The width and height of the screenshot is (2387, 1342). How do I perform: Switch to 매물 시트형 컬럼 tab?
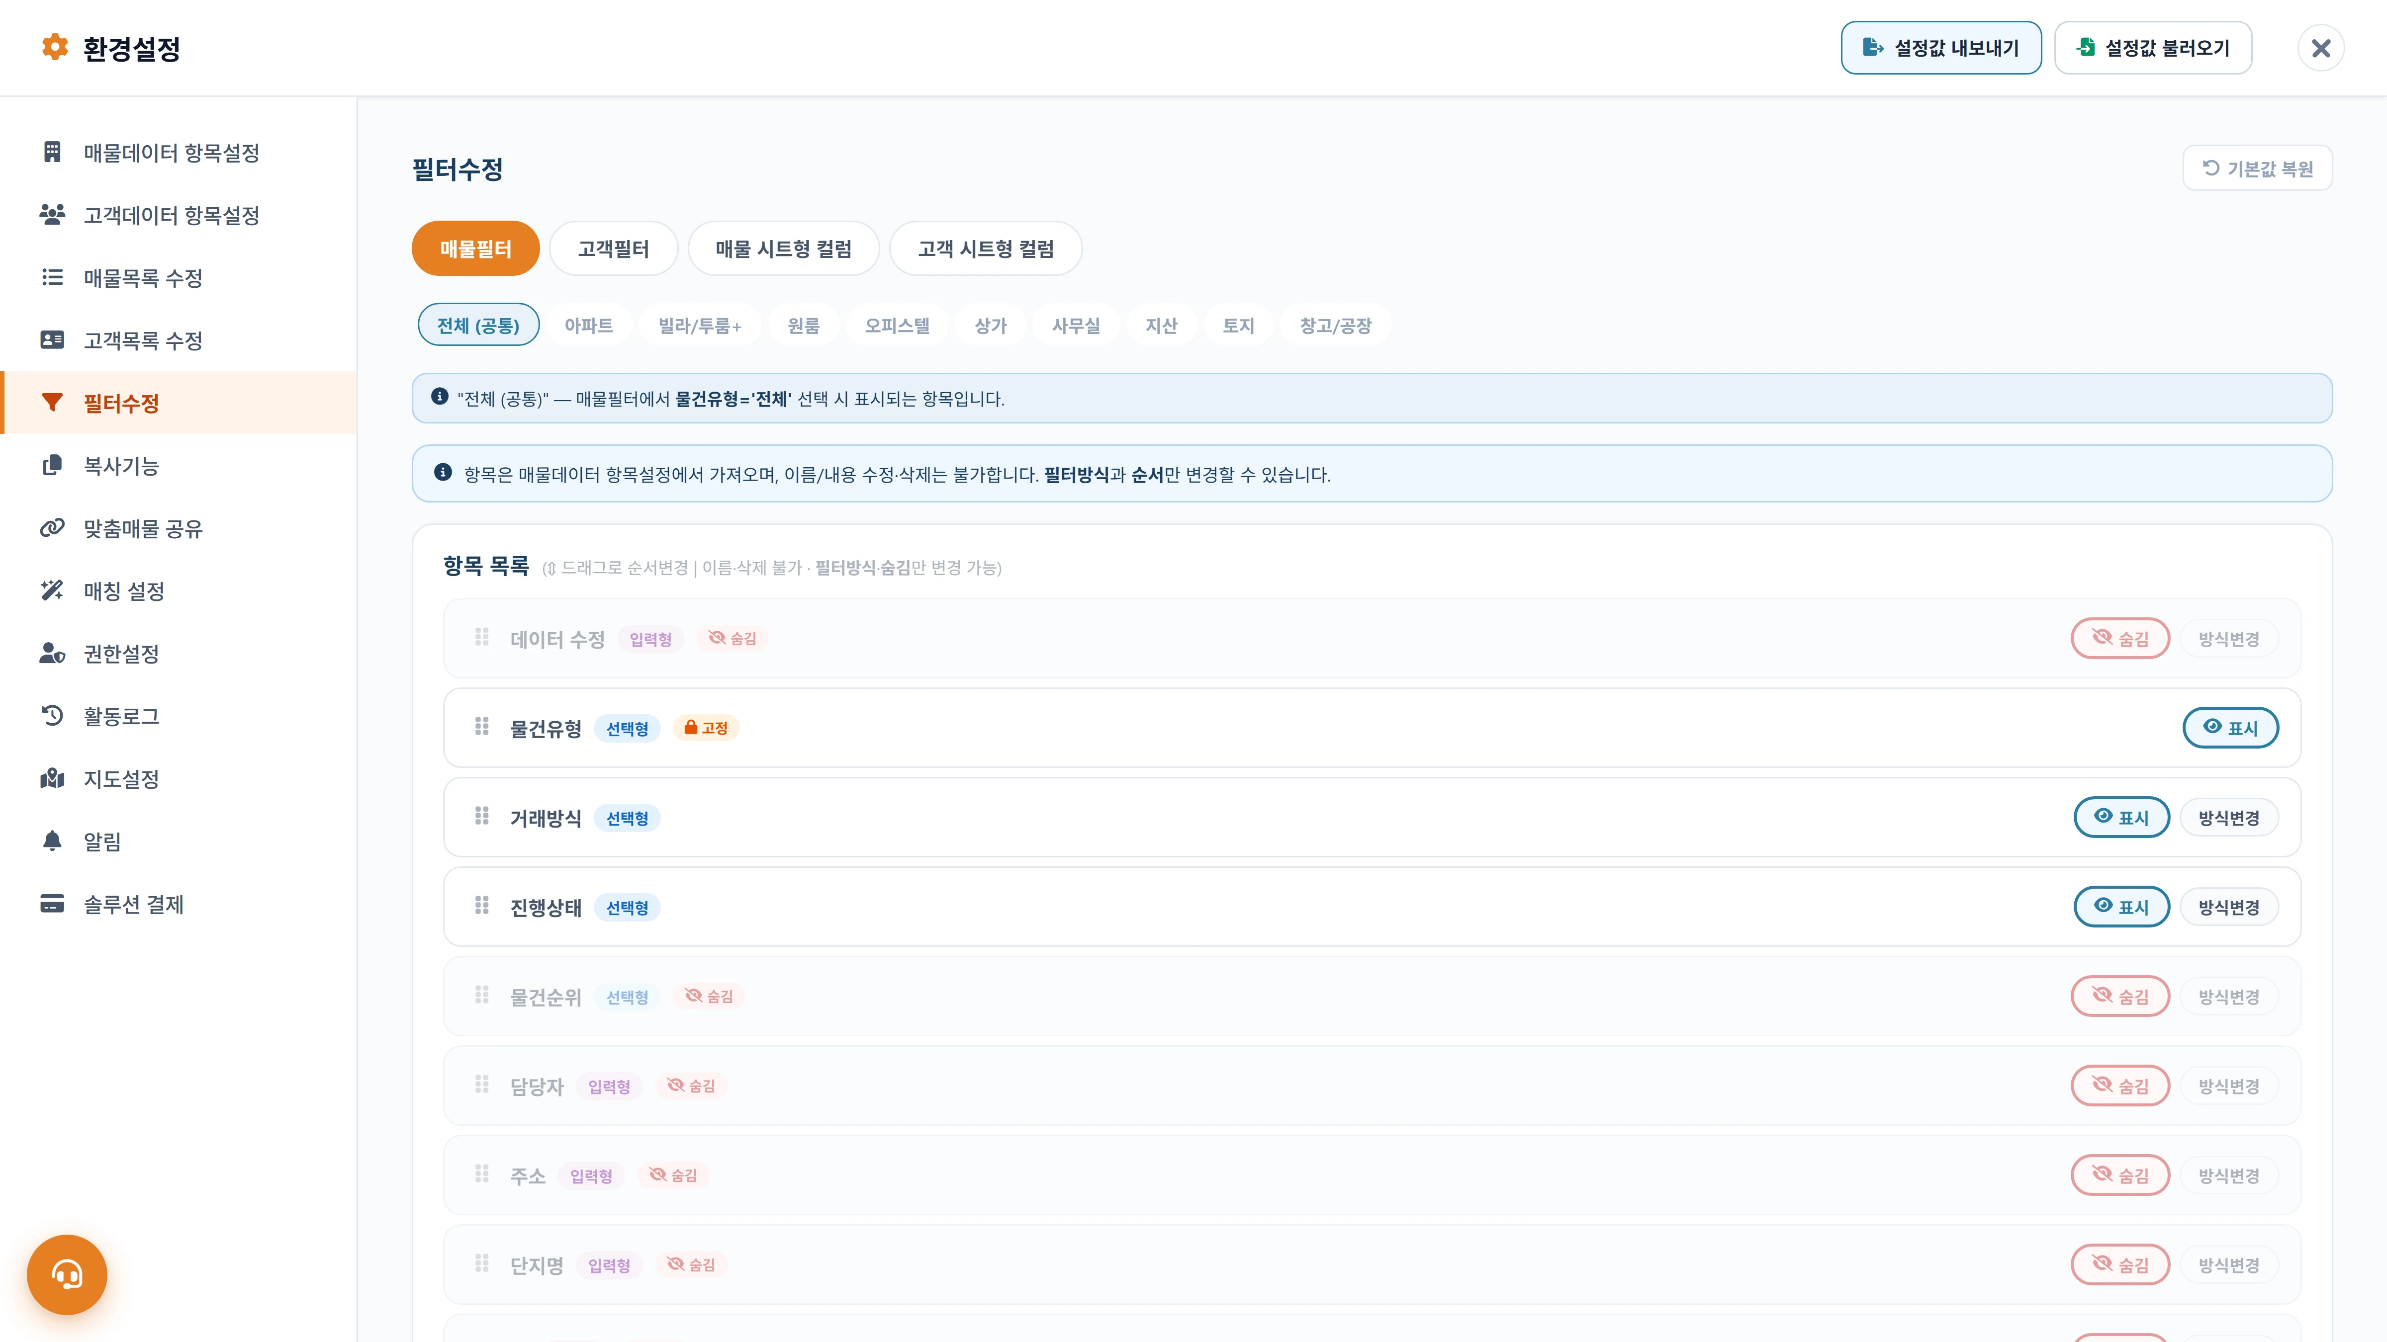(x=783, y=248)
